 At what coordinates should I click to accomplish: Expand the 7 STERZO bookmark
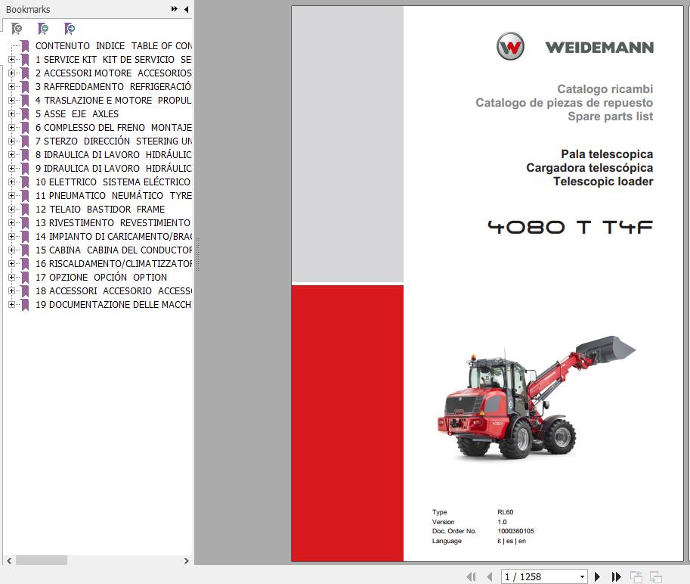11,141
